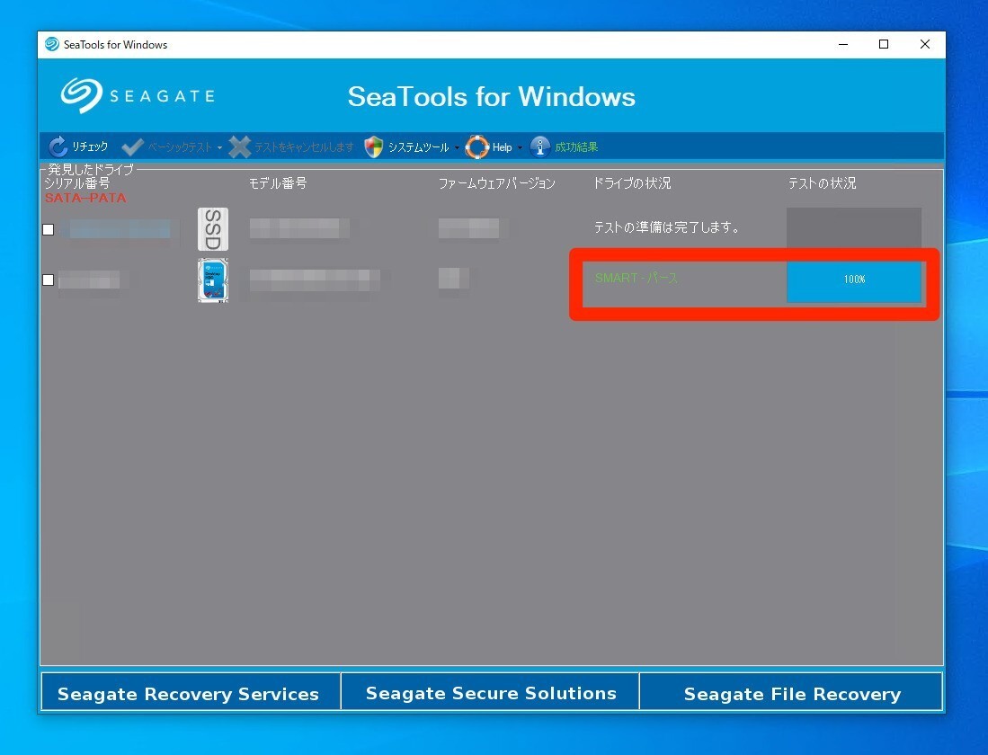Click the empty SSD test status bar

tap(854, 228)
